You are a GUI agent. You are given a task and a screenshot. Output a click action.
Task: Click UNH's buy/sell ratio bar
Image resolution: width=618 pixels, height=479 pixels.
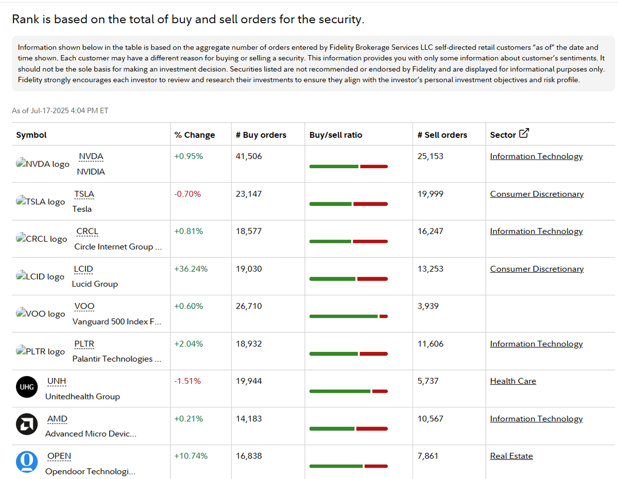point(349,391)
